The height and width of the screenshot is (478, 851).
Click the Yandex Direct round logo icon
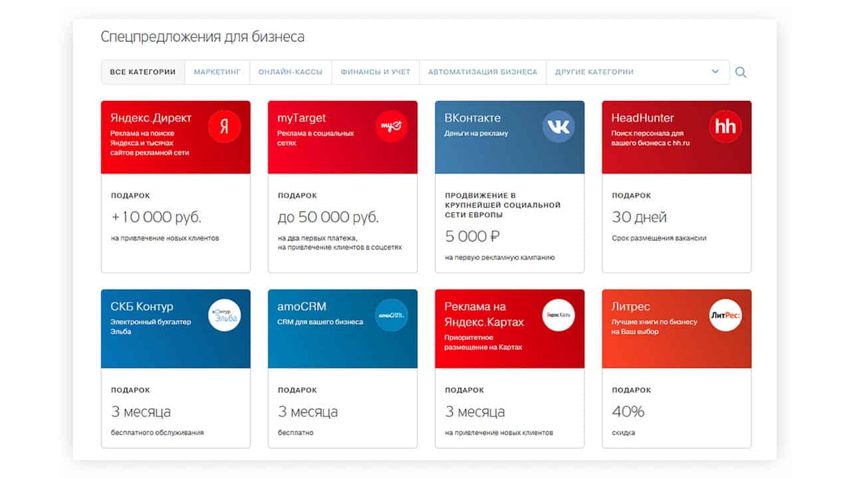tap(224, 127)
